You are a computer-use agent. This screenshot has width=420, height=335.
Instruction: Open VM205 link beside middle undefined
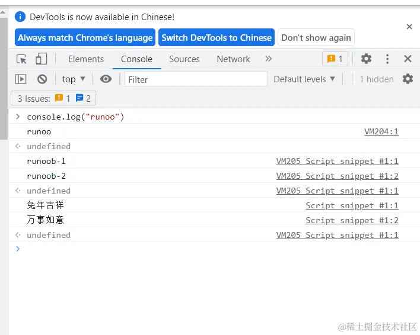[x=337, y=191]
